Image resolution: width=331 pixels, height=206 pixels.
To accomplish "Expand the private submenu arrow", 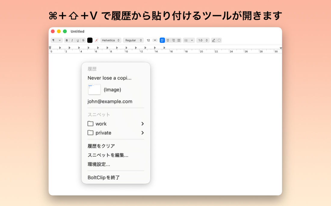I will tap(143, 133).
